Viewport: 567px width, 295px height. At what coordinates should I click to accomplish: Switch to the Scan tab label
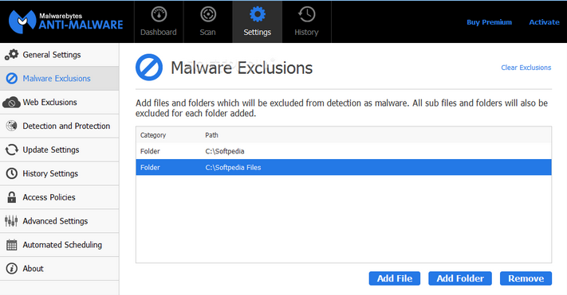pos(207,32)
